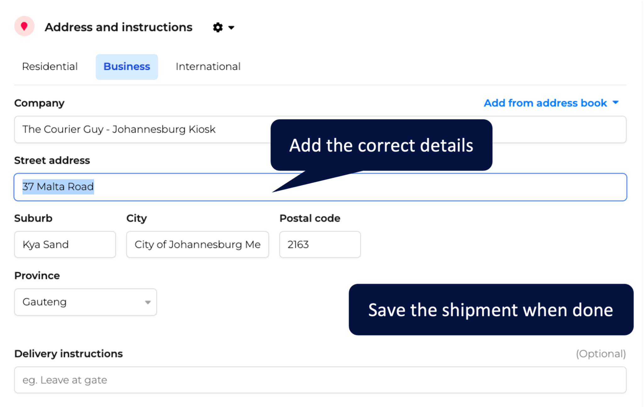This screenshot has height=409, width=644.
Task: Open the gear settings icon
Action: pyautogui.click(x=218, y=27)
